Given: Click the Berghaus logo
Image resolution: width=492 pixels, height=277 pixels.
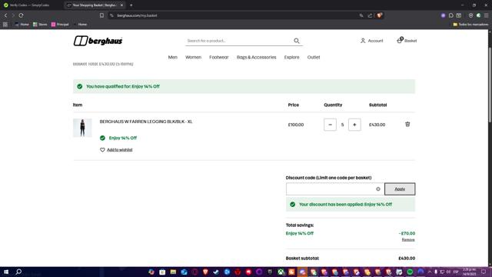Looking at the screenshot, I should (x=98, y=41).
